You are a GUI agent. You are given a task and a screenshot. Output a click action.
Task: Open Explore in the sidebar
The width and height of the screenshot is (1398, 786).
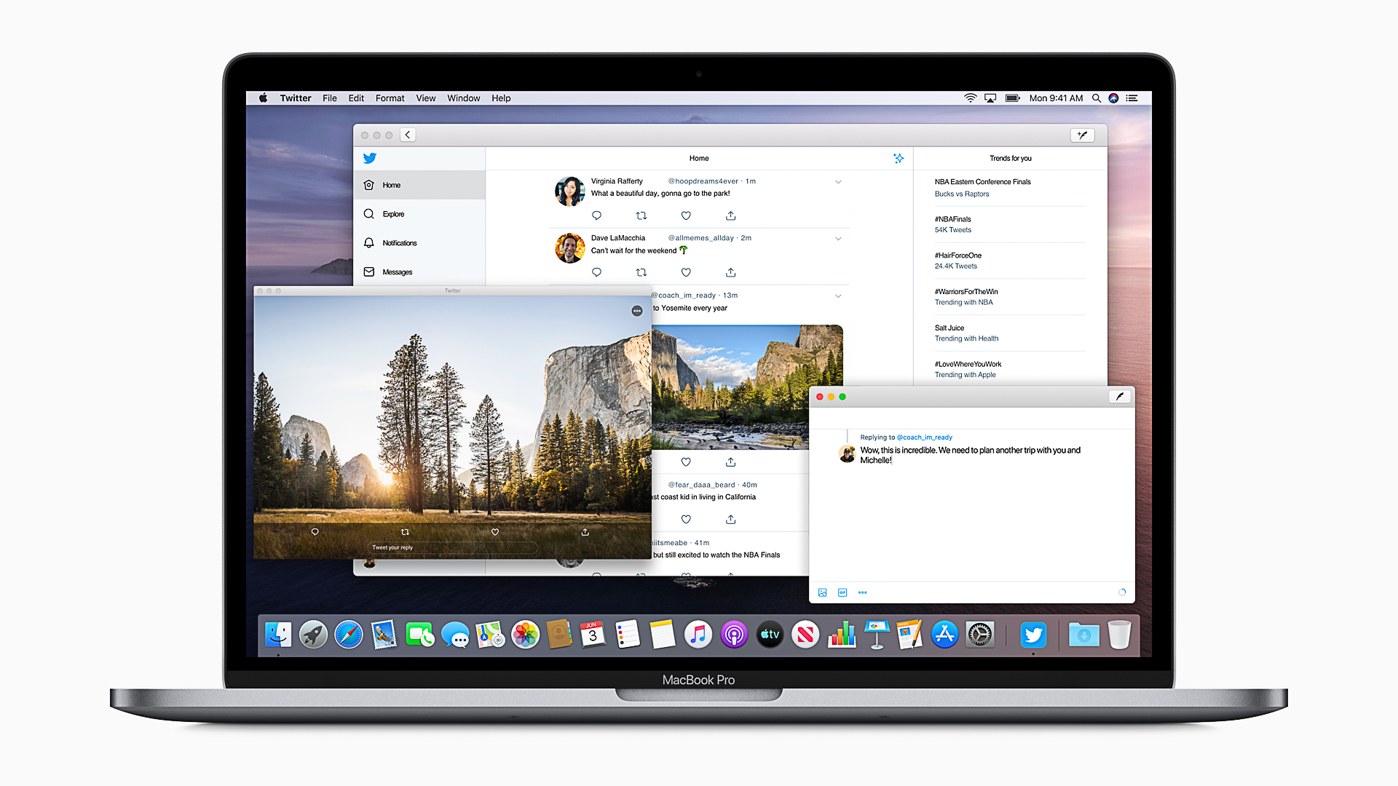tap(419, 214)
